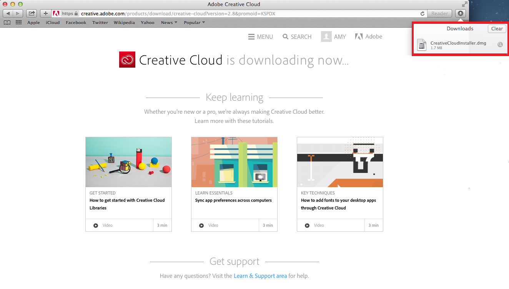Open the black typography tutorial thumbnail

click(x=340, y=162)
